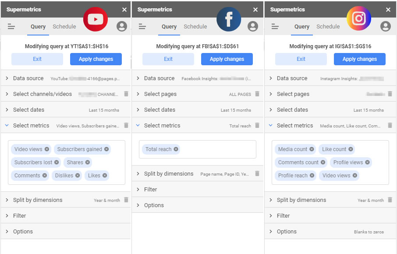Expand Options in the YouTube panel

pyautogui.click(x=66, y=231)
